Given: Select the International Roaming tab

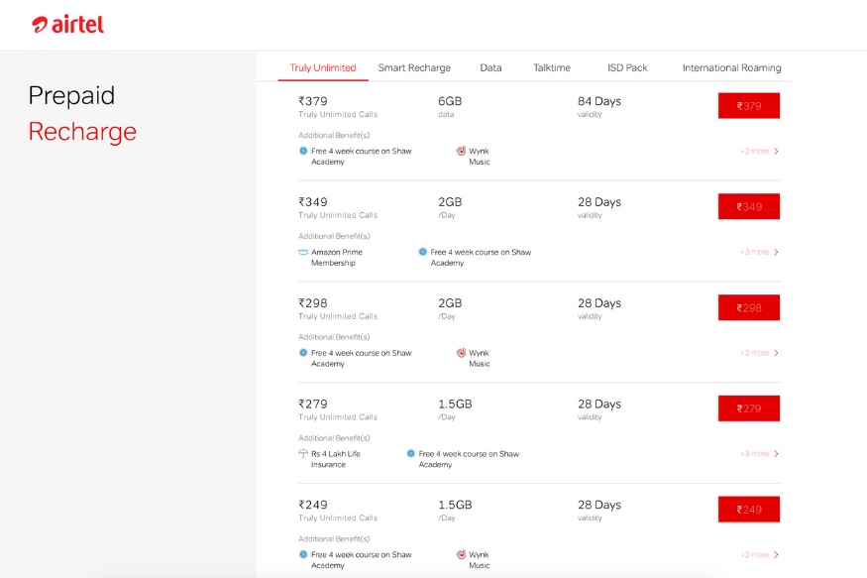Looking at the screenshot, I should [731, 68].
